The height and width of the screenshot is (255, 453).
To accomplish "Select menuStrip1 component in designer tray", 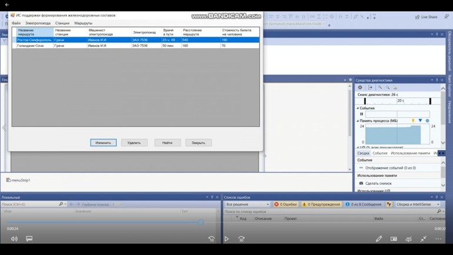I will point(18,180).
